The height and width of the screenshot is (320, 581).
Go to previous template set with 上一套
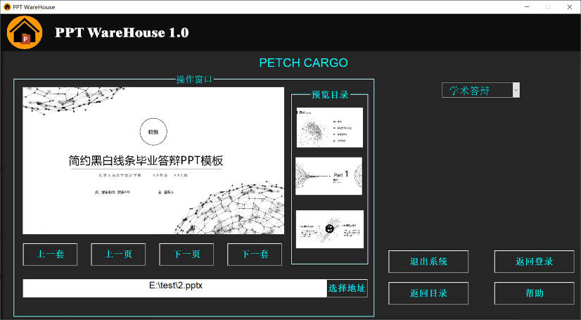(50, 255)
